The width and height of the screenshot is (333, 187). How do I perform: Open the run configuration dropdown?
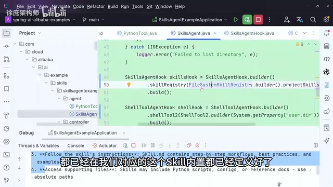tap(189, 20)
